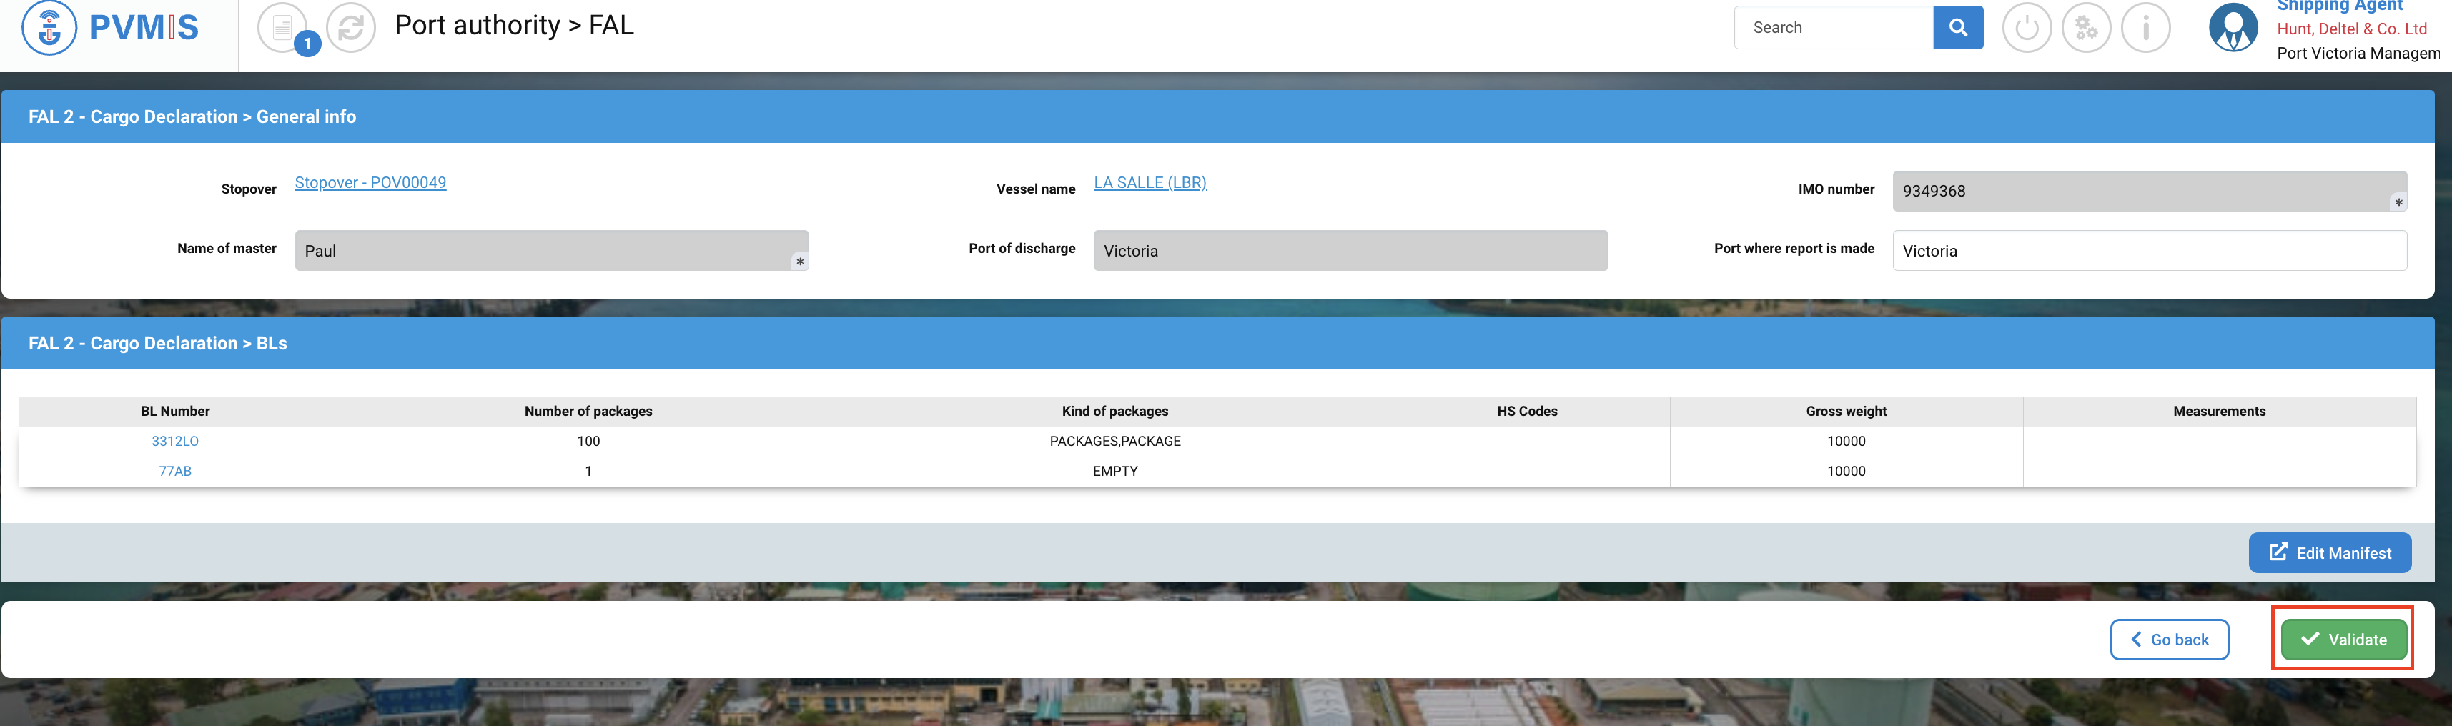Click the blue magnifier search button
This screenshot has width=2452, height=726.
1957,28
